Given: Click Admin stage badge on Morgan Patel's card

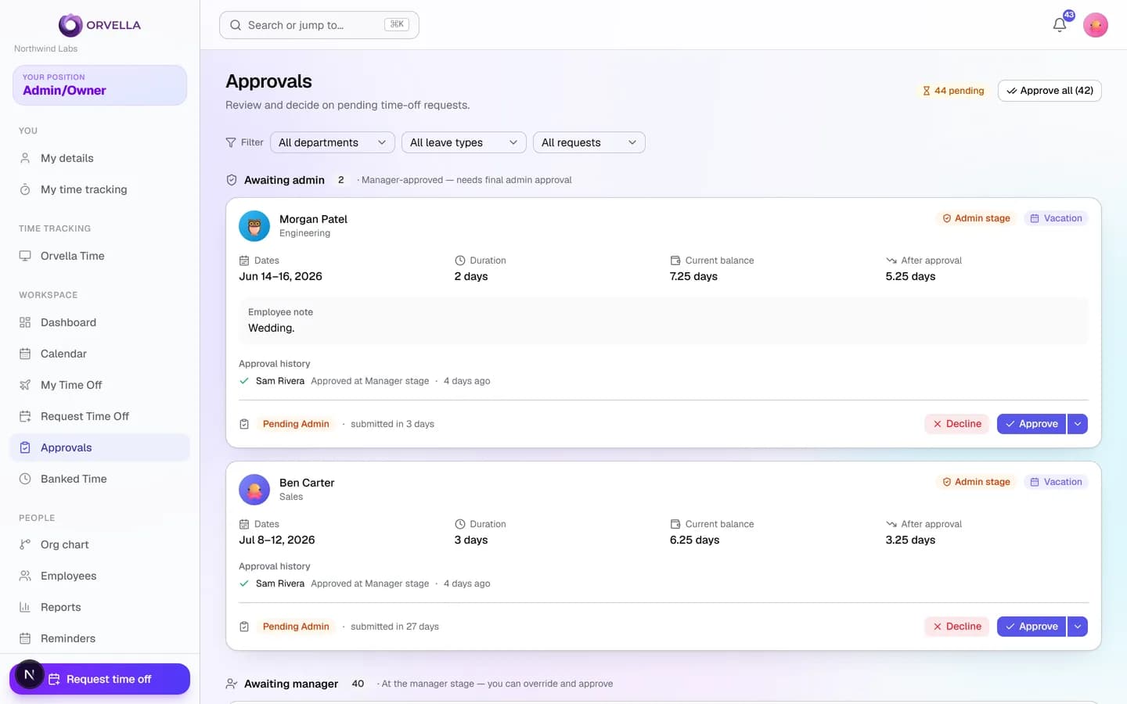Looking at the screenshot, I should 976,218.
